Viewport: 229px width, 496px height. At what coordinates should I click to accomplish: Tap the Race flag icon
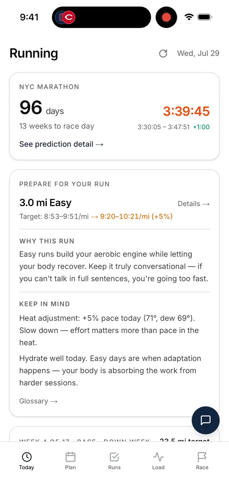202,457
